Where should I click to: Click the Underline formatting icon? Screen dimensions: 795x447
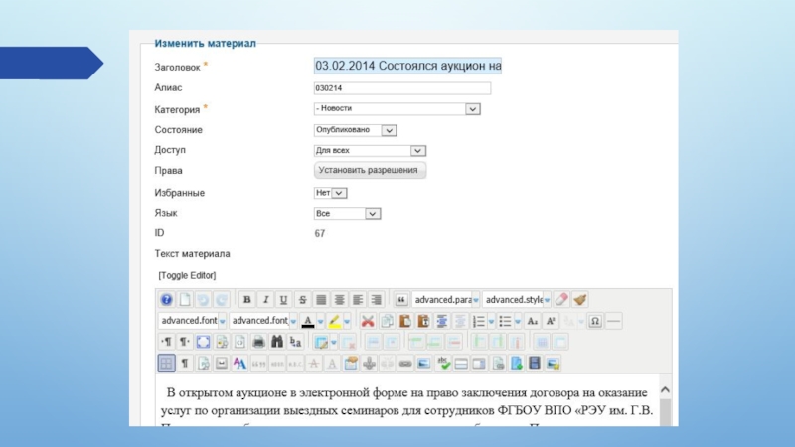(x=283, y=299)
